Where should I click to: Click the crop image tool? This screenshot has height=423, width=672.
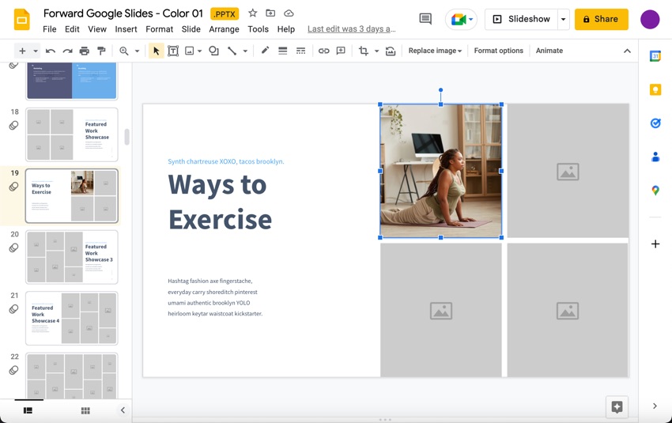pos(364,51)
